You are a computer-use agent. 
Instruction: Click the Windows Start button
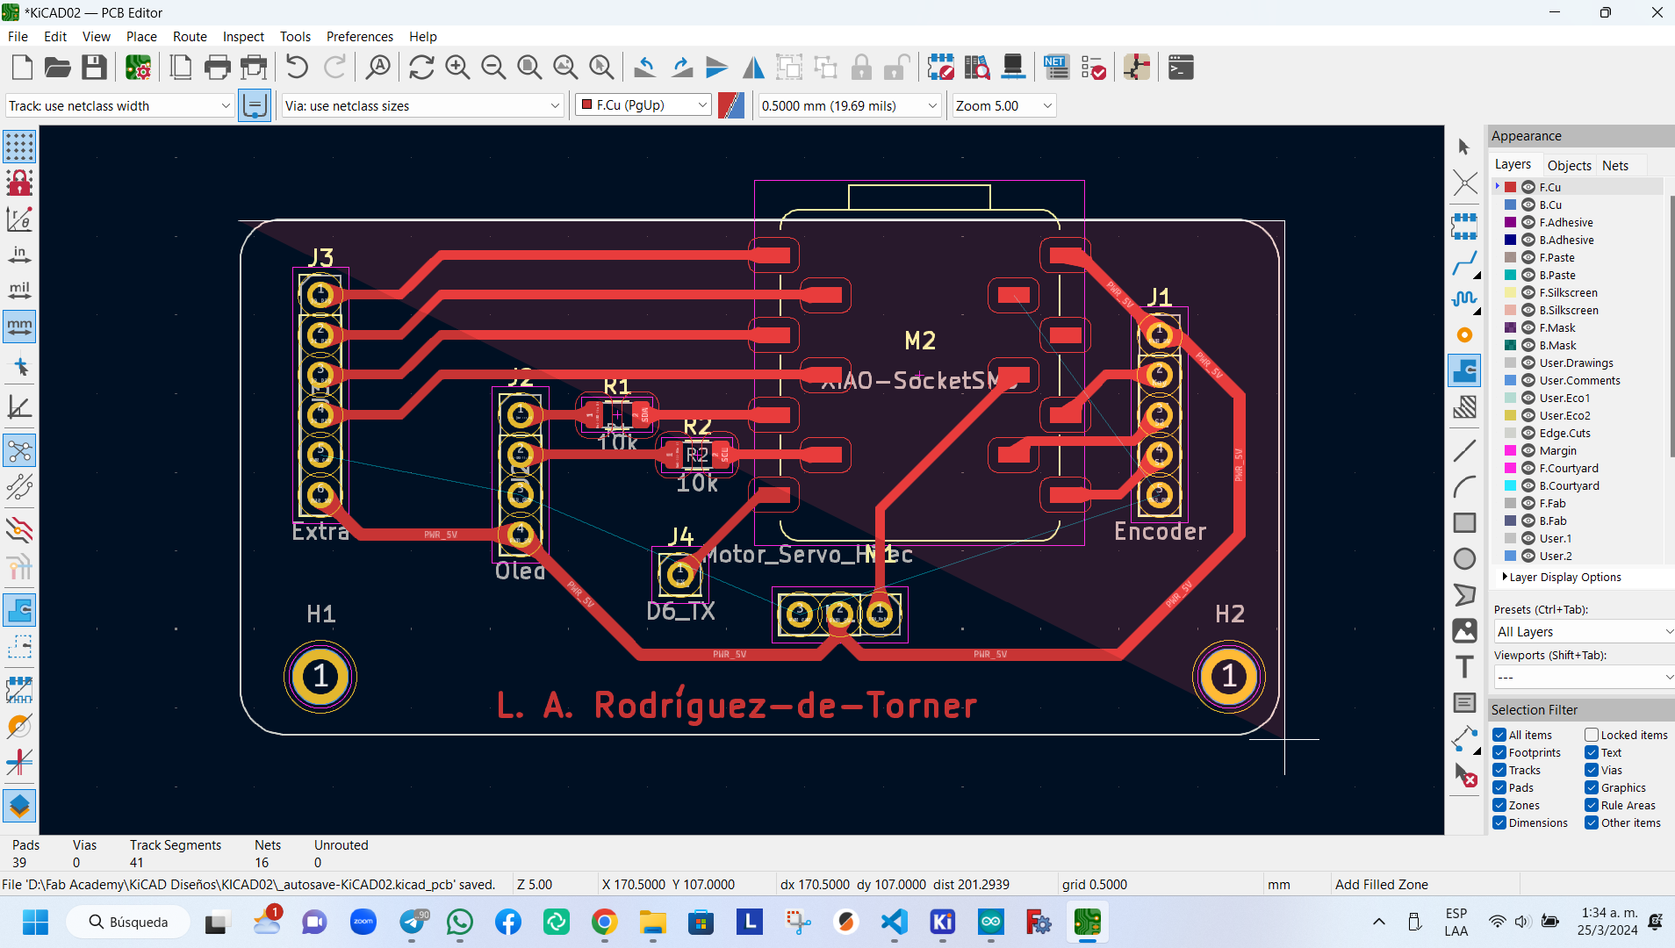(35, 922)
